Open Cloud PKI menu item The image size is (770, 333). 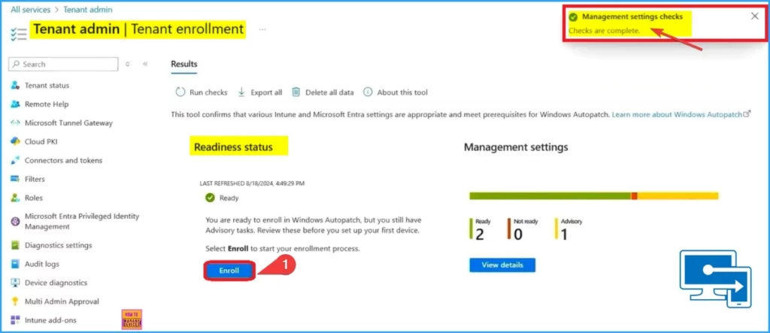[x=41, y=141]
